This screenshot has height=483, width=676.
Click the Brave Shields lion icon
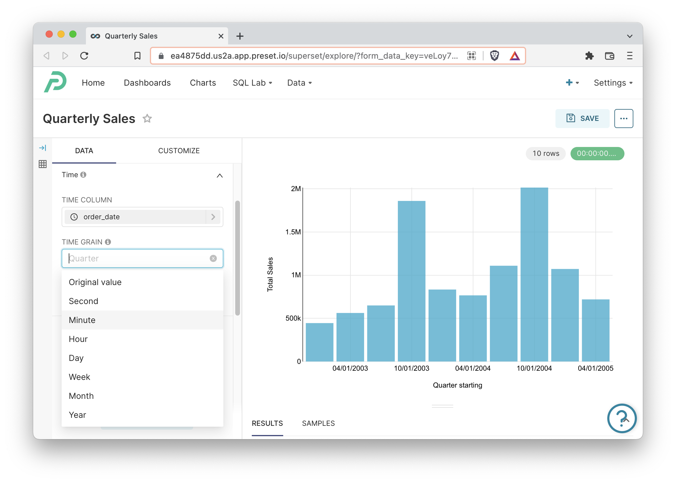click(494, 56)
